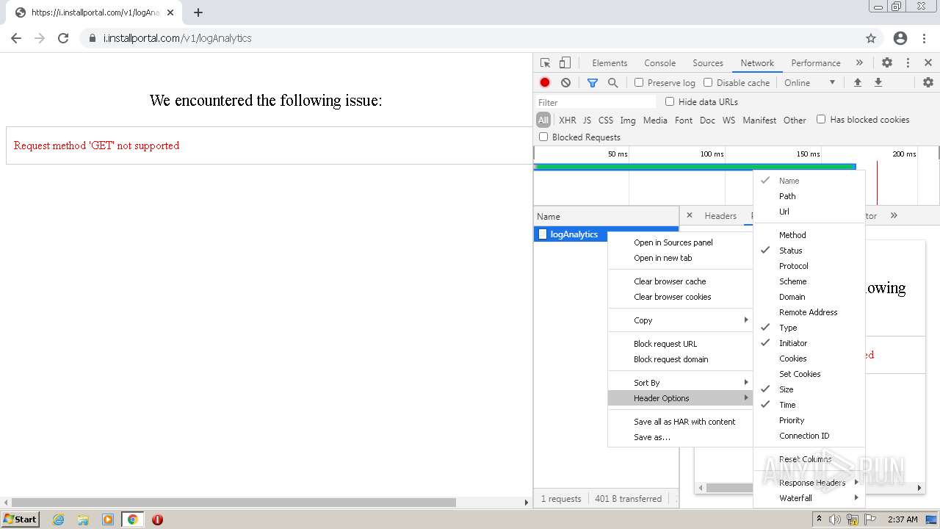Click the inspect element selector icon
Screen dimensions: 940x529
pyautogui.click(x=545, y=63)
